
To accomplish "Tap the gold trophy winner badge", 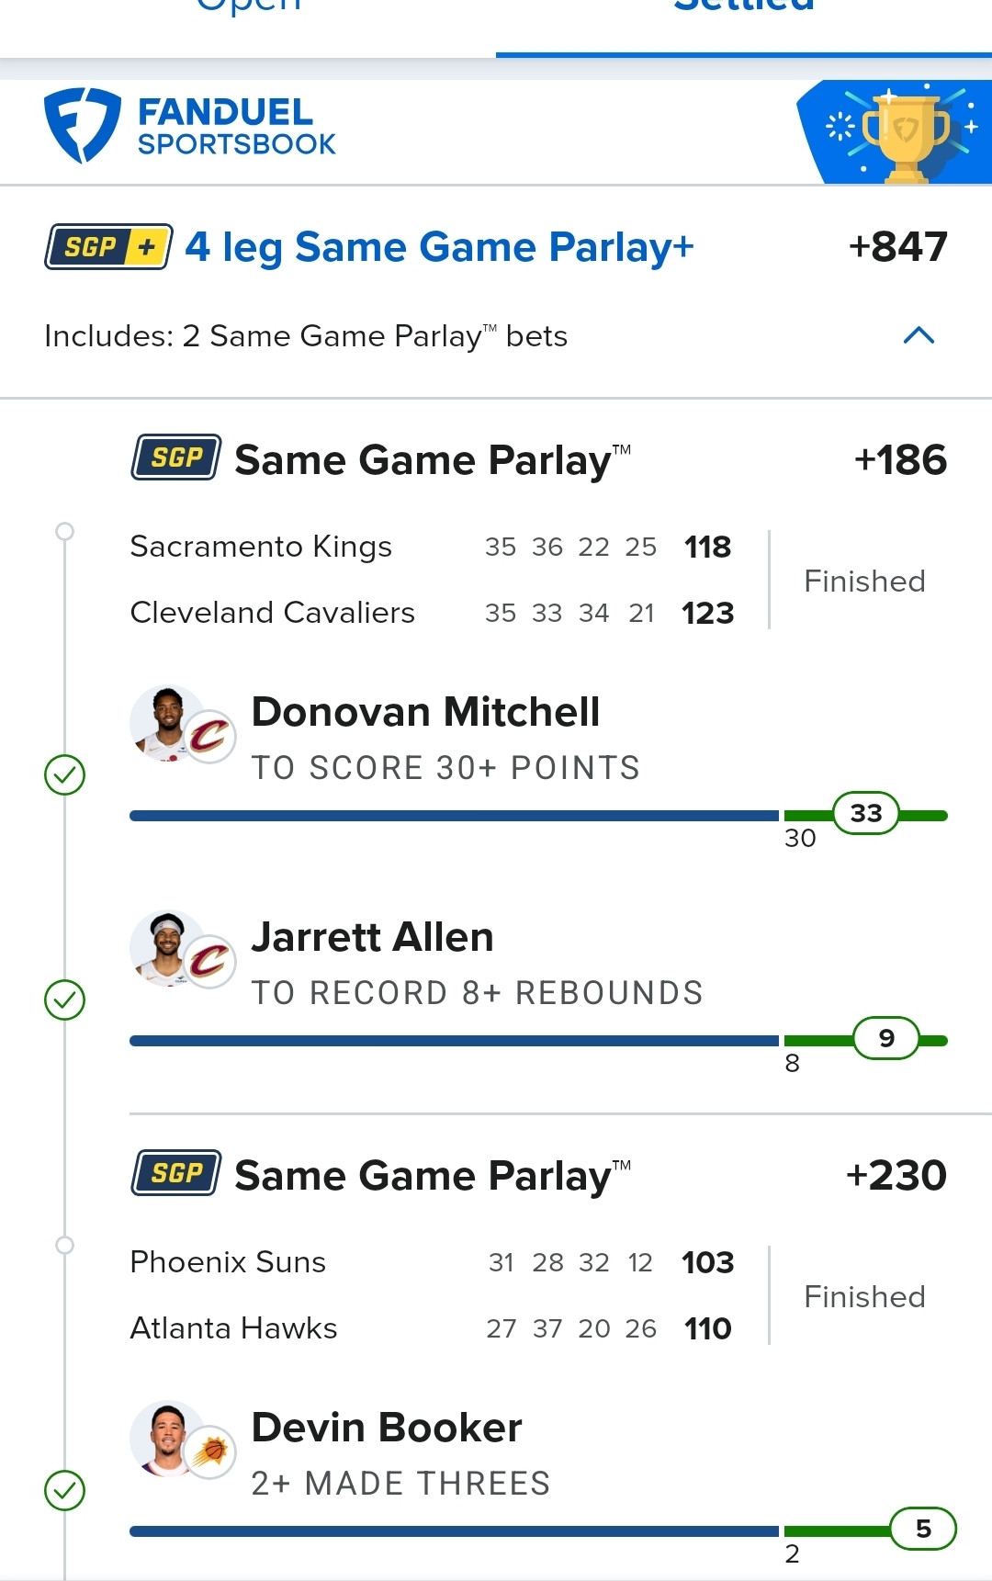I will [x=906, y=134].
